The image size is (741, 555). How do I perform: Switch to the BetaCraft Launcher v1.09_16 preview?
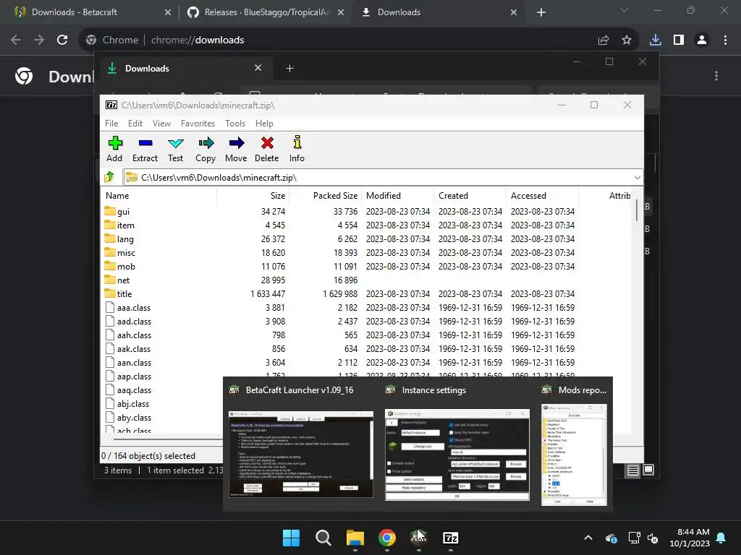coord(301,444)
